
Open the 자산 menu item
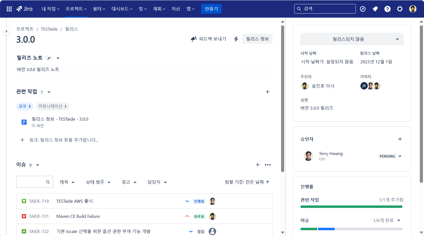coord(176,9)
